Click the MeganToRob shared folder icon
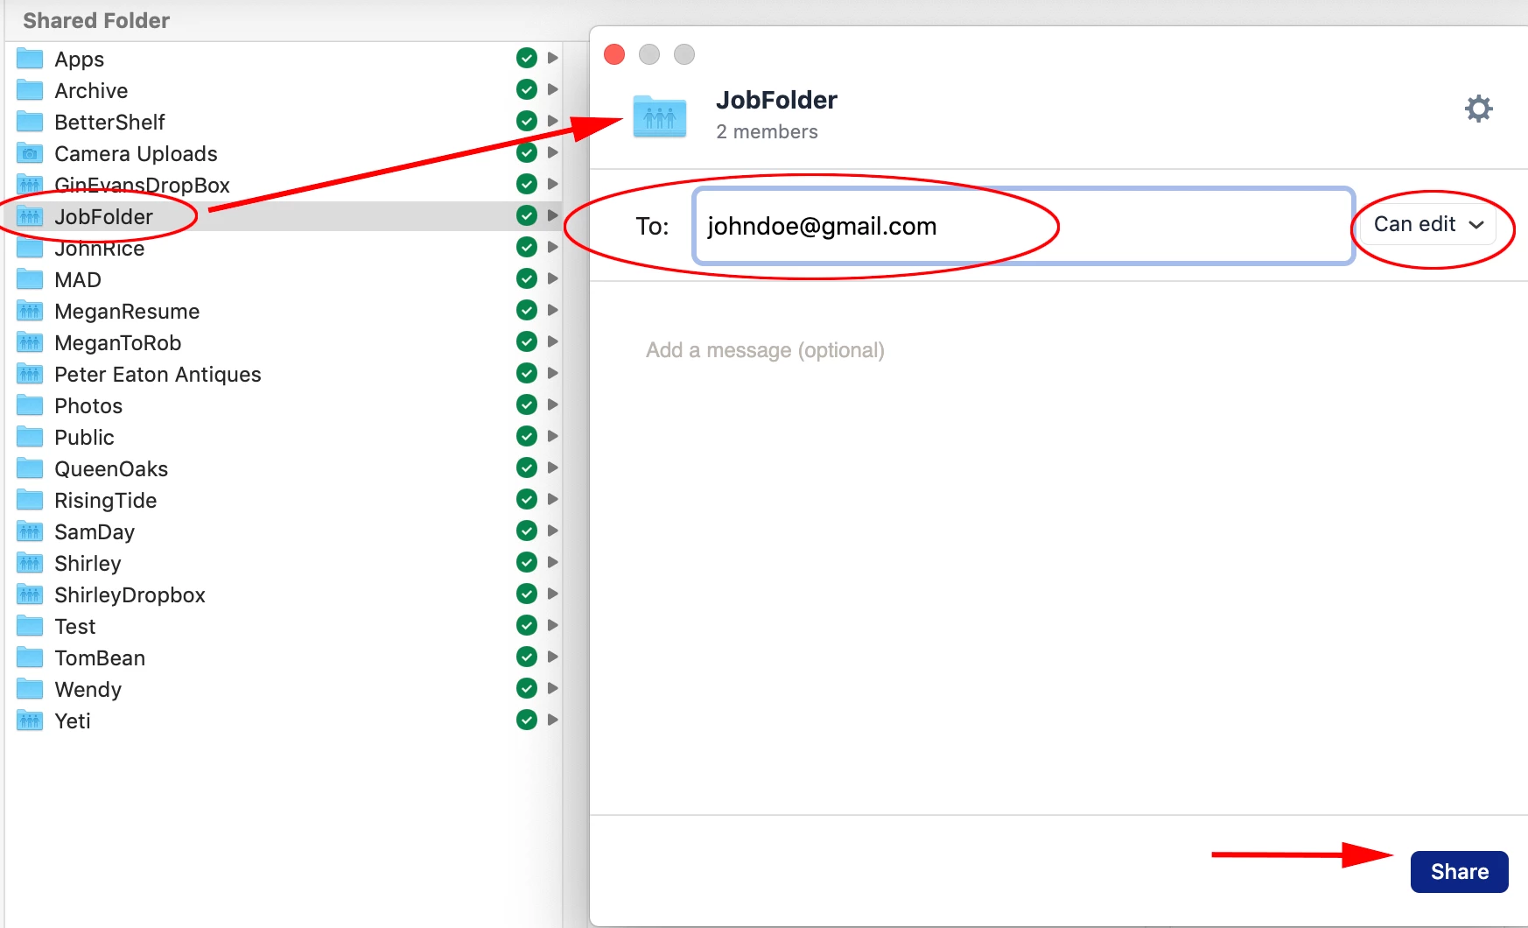Screen dimensions: 1528x928 tap(30, 342)
